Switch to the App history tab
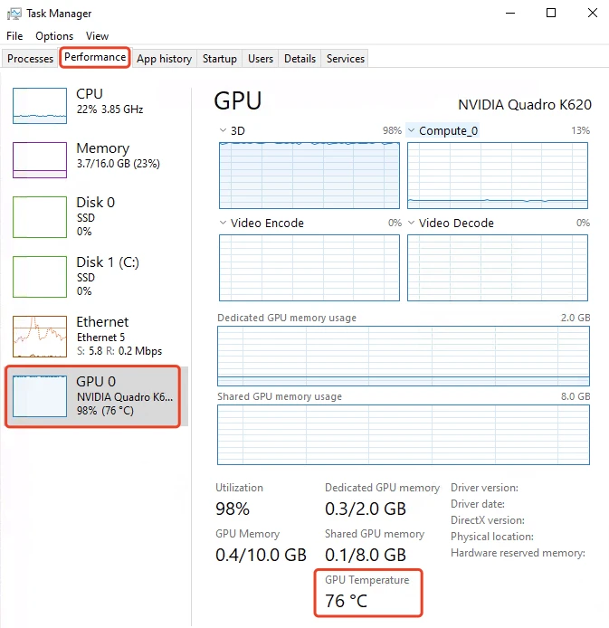Image resolution: width=609 pixels, height=628 pixels. point(164,59)
